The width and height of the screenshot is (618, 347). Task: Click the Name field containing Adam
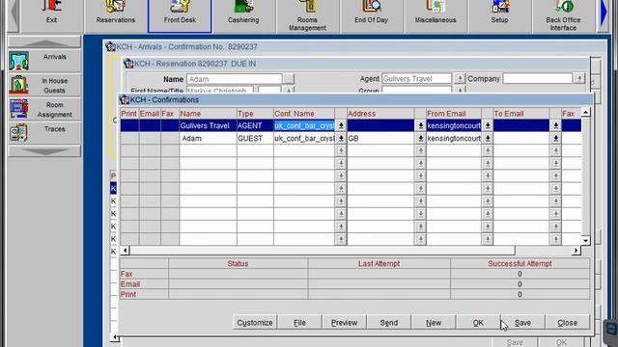click(x=235, y=79)
